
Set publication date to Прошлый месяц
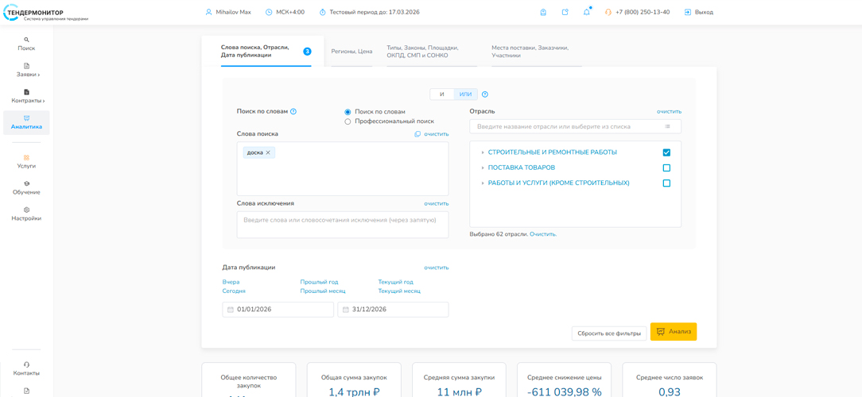[323, 291]
